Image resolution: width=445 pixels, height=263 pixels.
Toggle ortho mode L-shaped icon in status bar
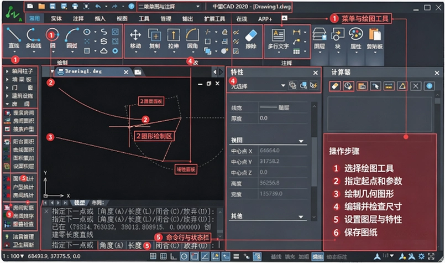tap(174, 256)
